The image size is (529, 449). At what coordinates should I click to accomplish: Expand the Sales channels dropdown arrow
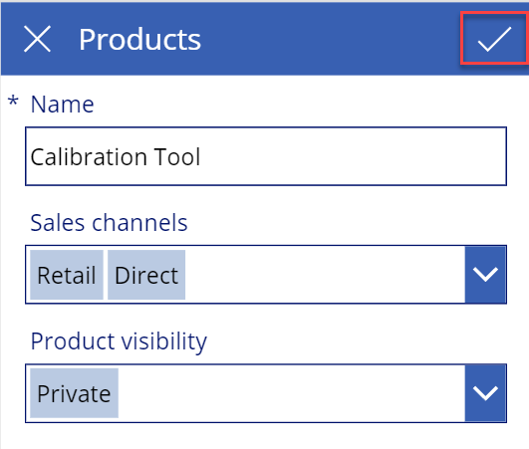click(x=485, y=275)
